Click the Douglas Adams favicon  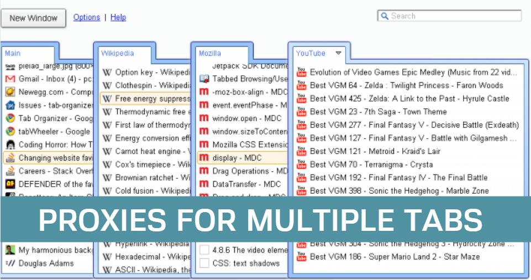[x=10, y=263]
